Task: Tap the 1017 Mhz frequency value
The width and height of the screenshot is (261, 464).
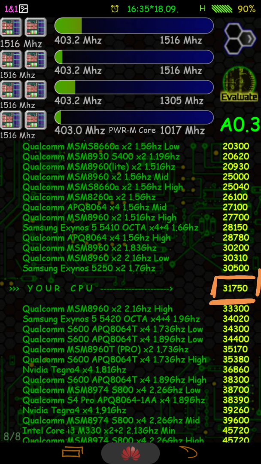Action: click(x=182, y=130)
